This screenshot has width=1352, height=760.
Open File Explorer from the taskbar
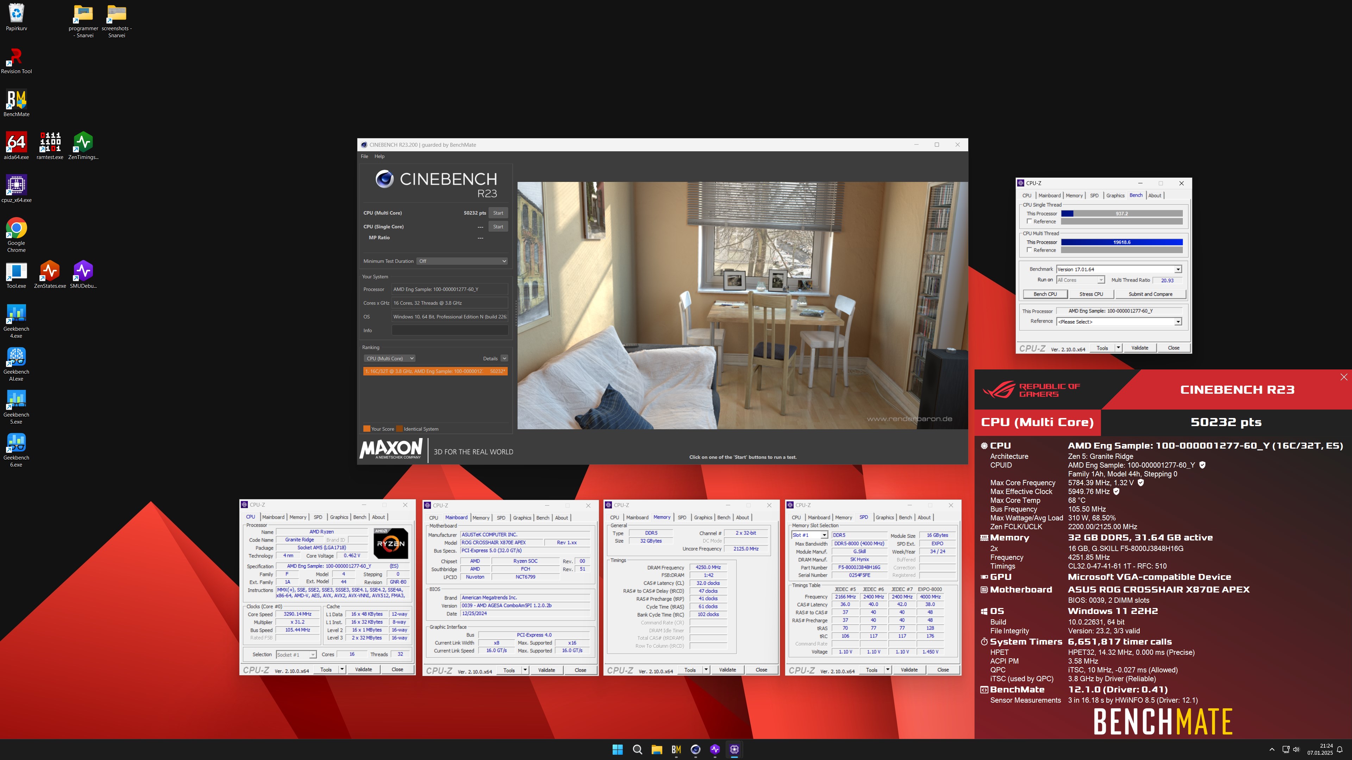pyautogui.click(x=657, y=749)
